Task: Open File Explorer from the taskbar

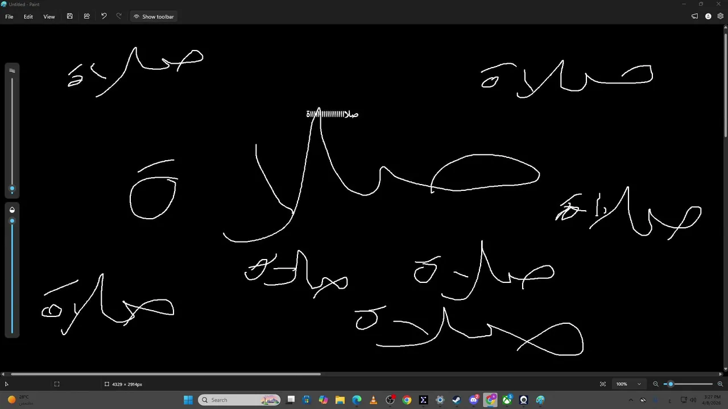Action: (340, 400)
